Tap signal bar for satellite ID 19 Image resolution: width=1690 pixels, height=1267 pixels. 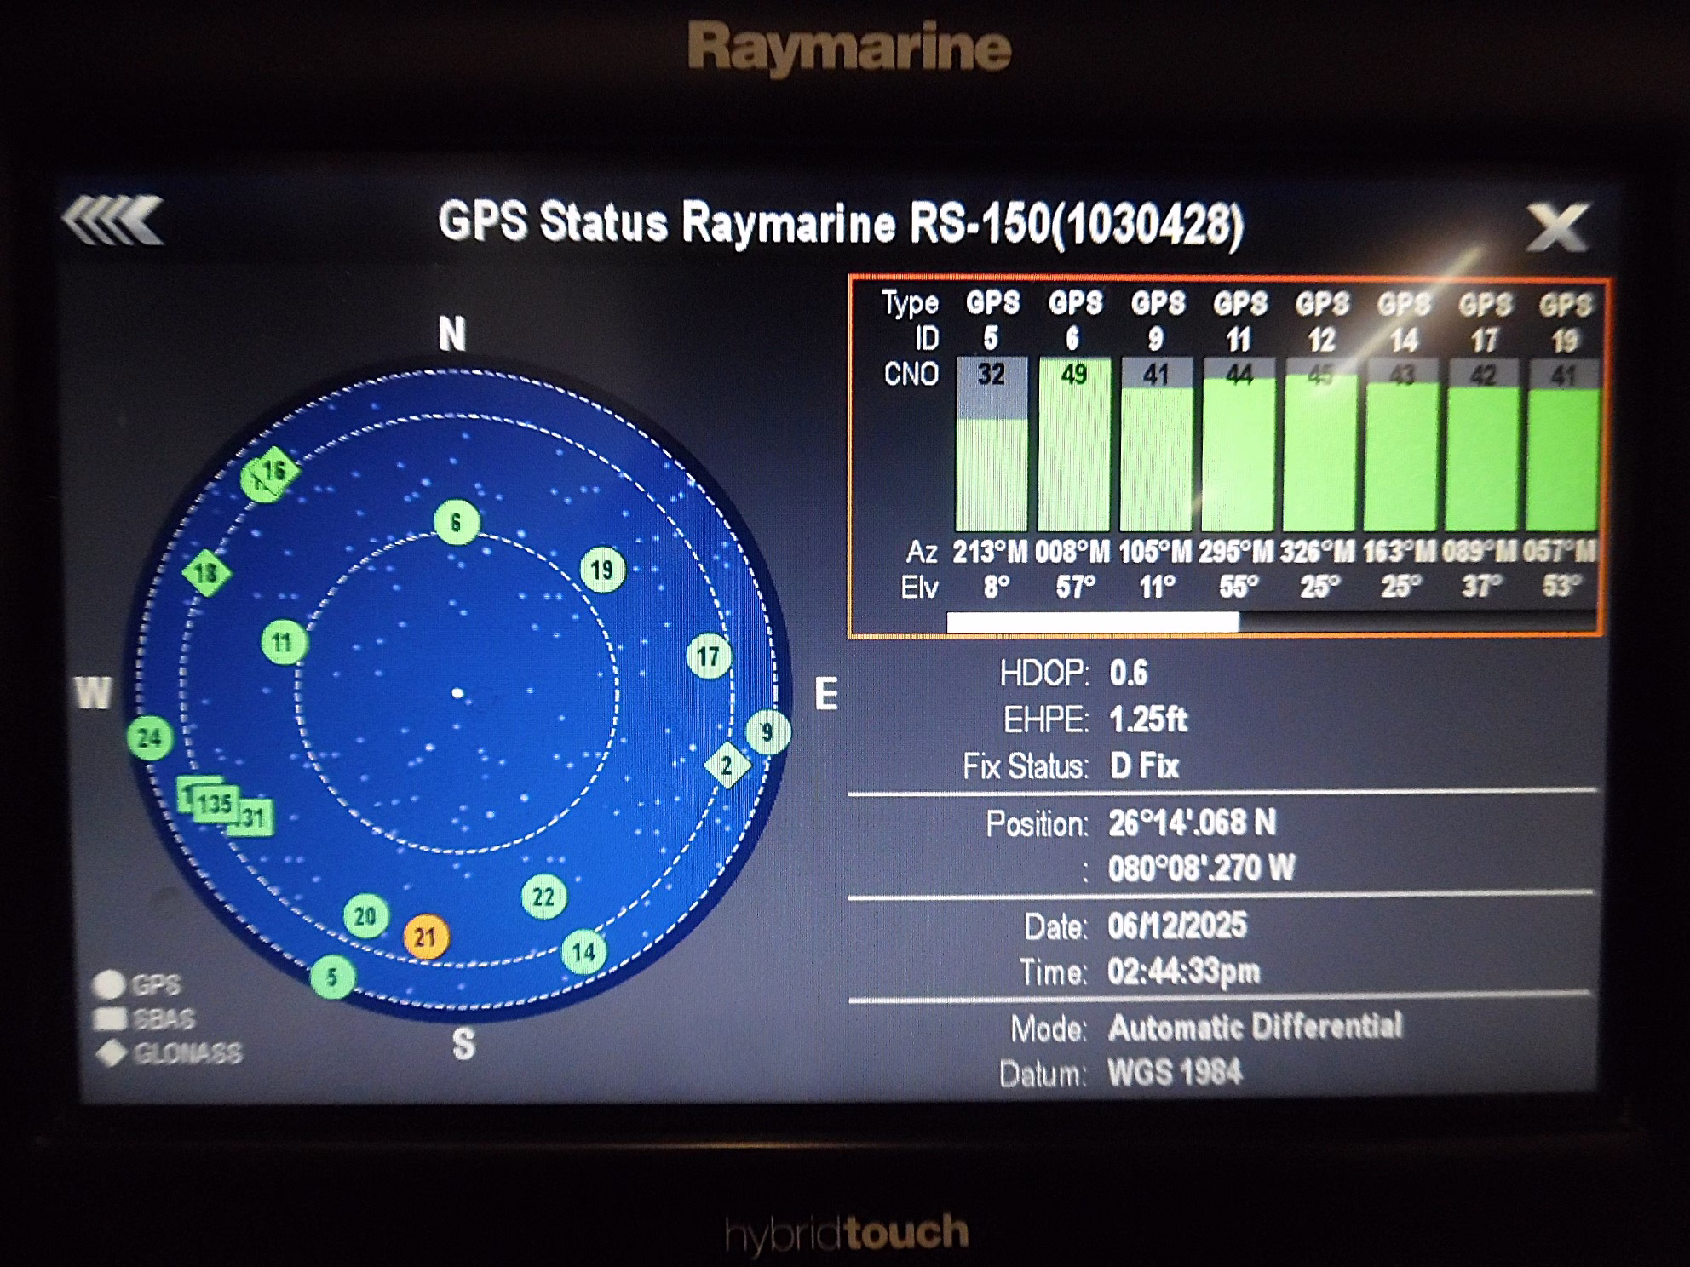pos(1564,444)
